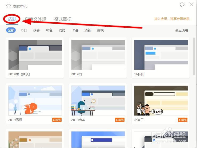Filter skins by 节日
Viewport: 197px width, 148px height.
pyautogui.click(x=24, y=30)
